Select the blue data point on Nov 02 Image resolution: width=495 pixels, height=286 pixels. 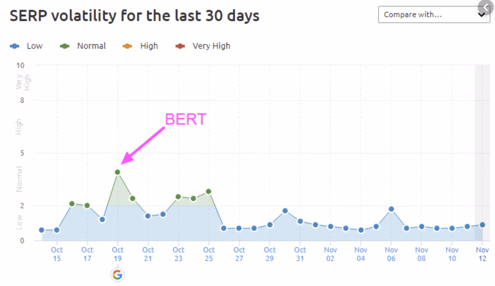pyautogui.click(x=330, y=226)
